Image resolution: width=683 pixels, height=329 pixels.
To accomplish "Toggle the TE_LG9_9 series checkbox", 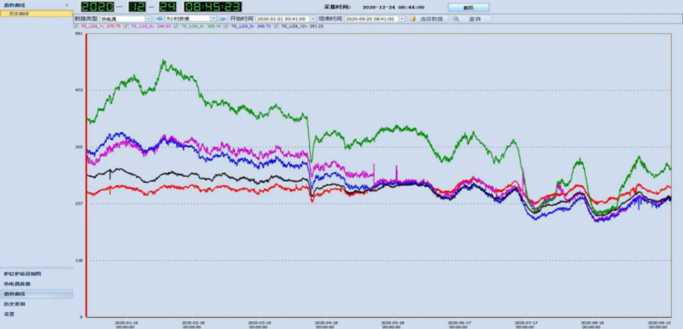I will 226,26.
